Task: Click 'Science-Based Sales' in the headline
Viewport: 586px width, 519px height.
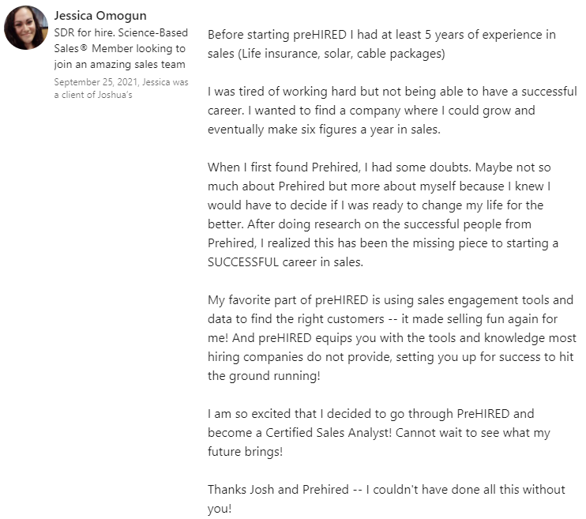Action: coord(148,32)
